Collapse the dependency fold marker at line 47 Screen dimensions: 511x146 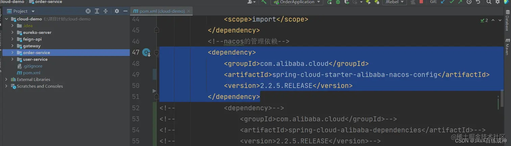point(156,52)
